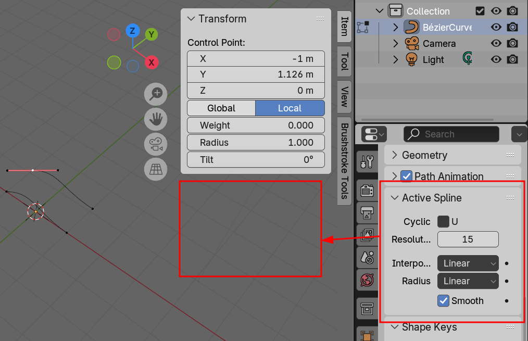Click the zoom magnifier icon in the viewport
The width and height of the screenshot is (528, 341).
click(x=156, y=94)
